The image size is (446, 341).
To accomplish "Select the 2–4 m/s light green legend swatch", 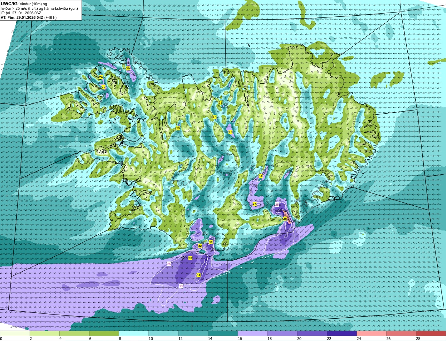I will (x=45, y=333).
